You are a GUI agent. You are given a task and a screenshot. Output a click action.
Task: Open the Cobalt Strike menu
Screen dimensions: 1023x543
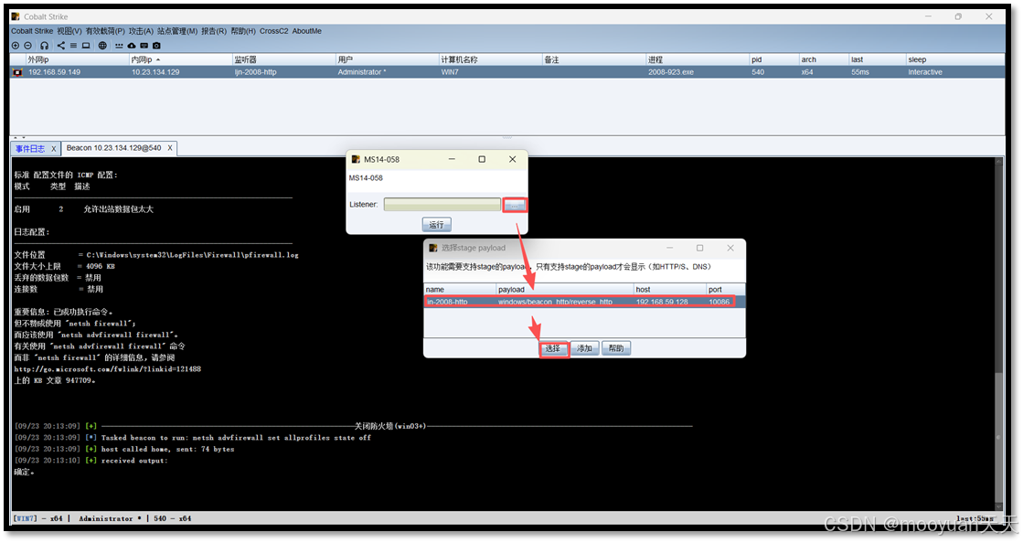click(32, 31)
